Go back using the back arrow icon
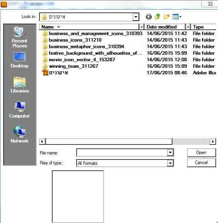The image size is (218, 223). point(148,17)
